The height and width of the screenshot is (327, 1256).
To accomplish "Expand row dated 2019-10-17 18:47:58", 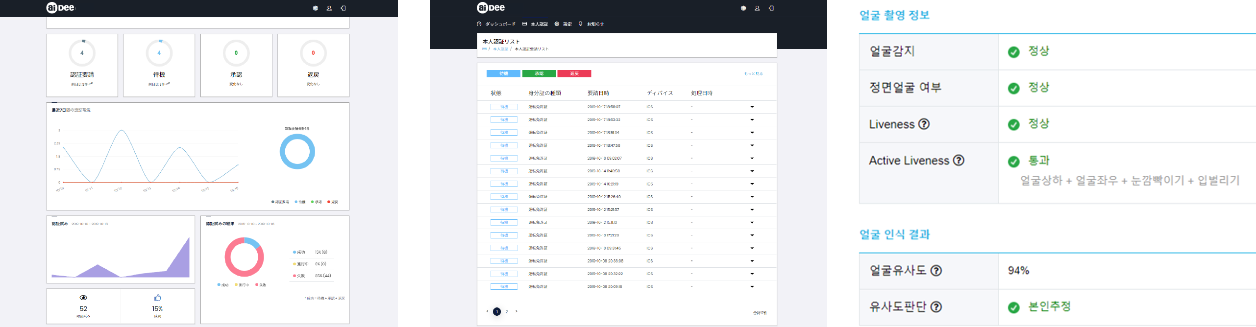I will coord(752,145).
